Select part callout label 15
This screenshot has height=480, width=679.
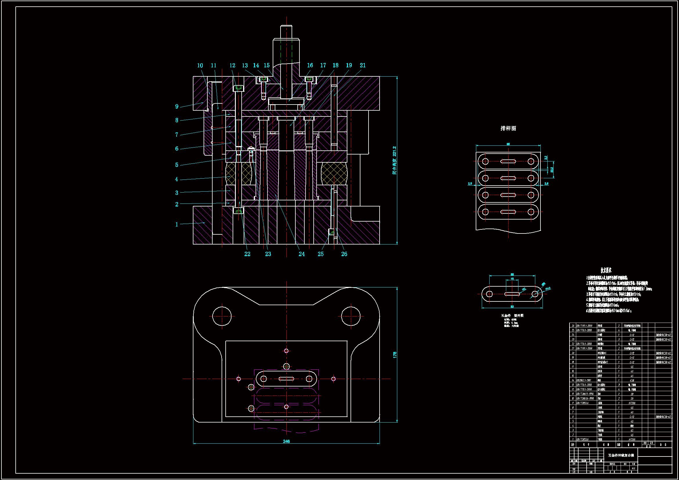(x=266, y=65)
